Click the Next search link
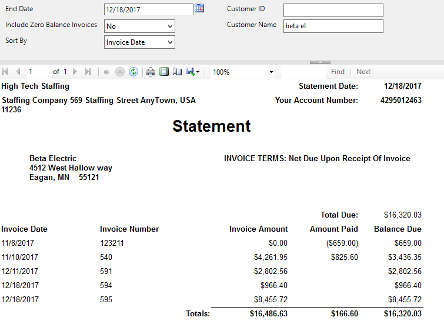This screenshot has width=444, height=324. click(363, 72)
